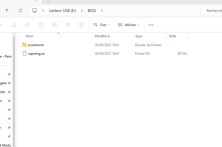Expand the chevron after BIOS in path
This screenshot has width=222, height=147.
(x=102, y=11)
